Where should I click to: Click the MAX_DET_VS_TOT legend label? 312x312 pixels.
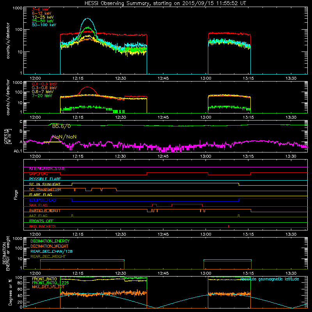[48, 287]
